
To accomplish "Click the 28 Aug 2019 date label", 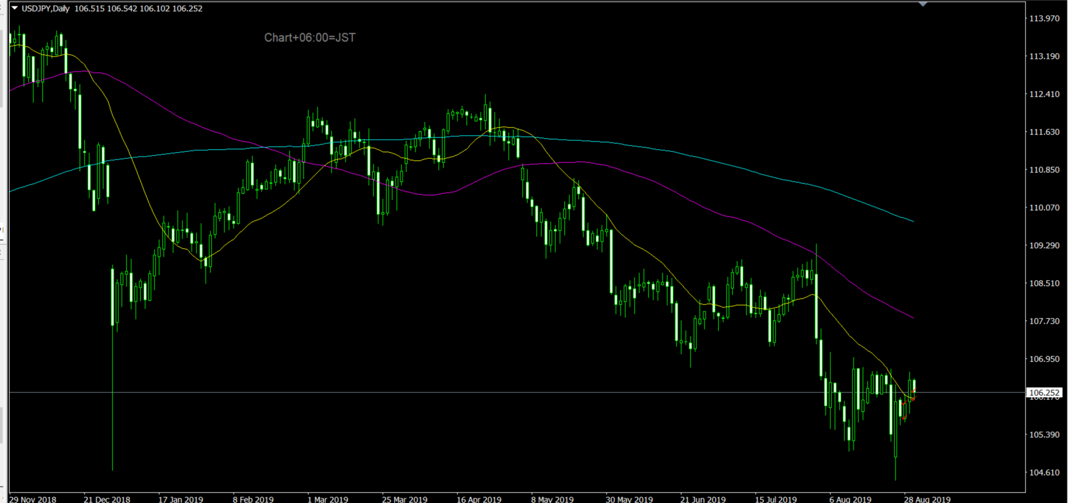I will (928, 499).
